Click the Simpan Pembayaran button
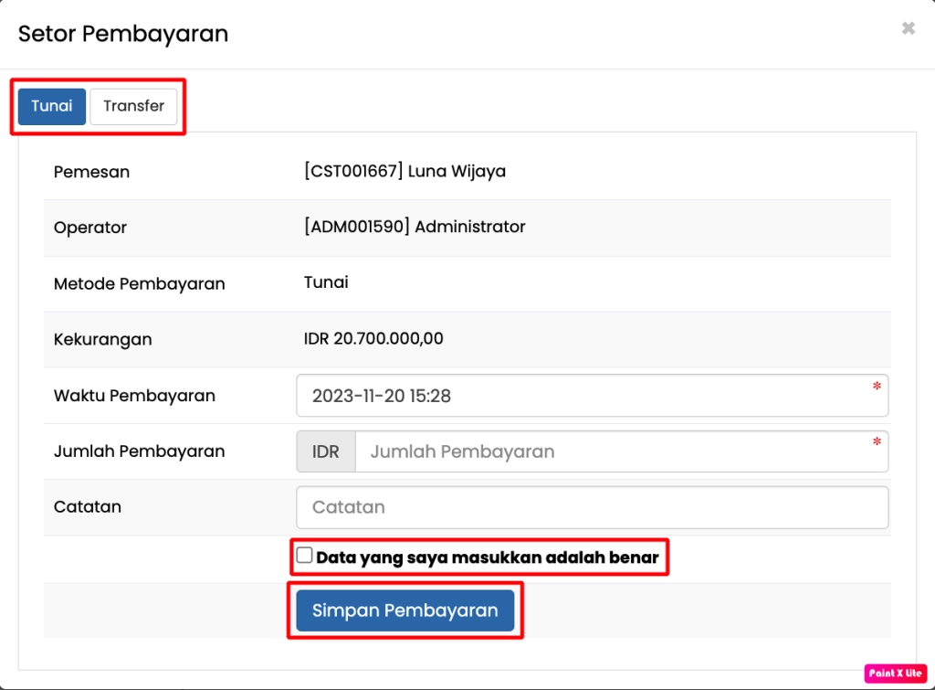The image size is (935, 690). coord(404,610)
